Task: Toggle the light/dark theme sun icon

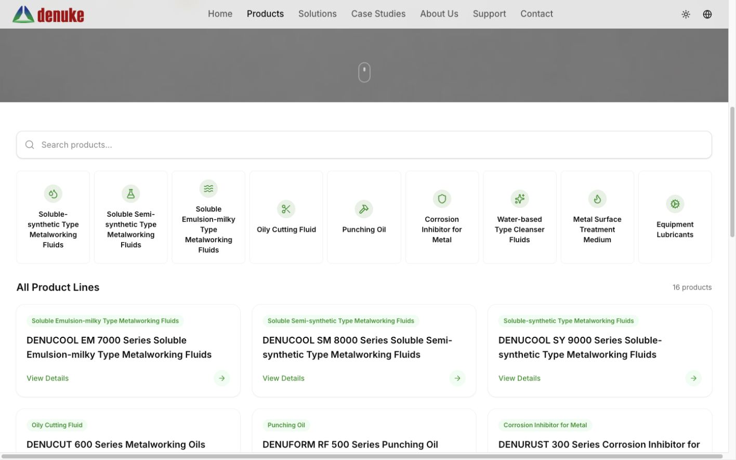Action: click(x=686, y=15)
